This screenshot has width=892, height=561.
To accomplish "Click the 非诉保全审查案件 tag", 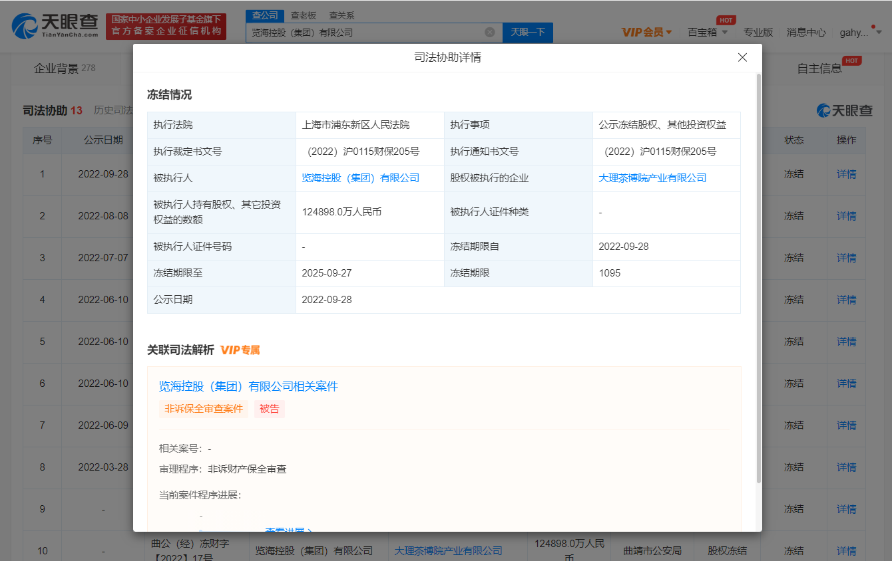I will [204, 409].
